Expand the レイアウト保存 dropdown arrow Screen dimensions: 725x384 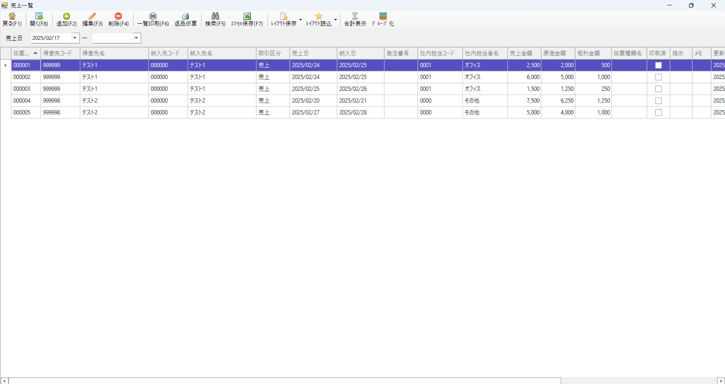coord(301,20)
